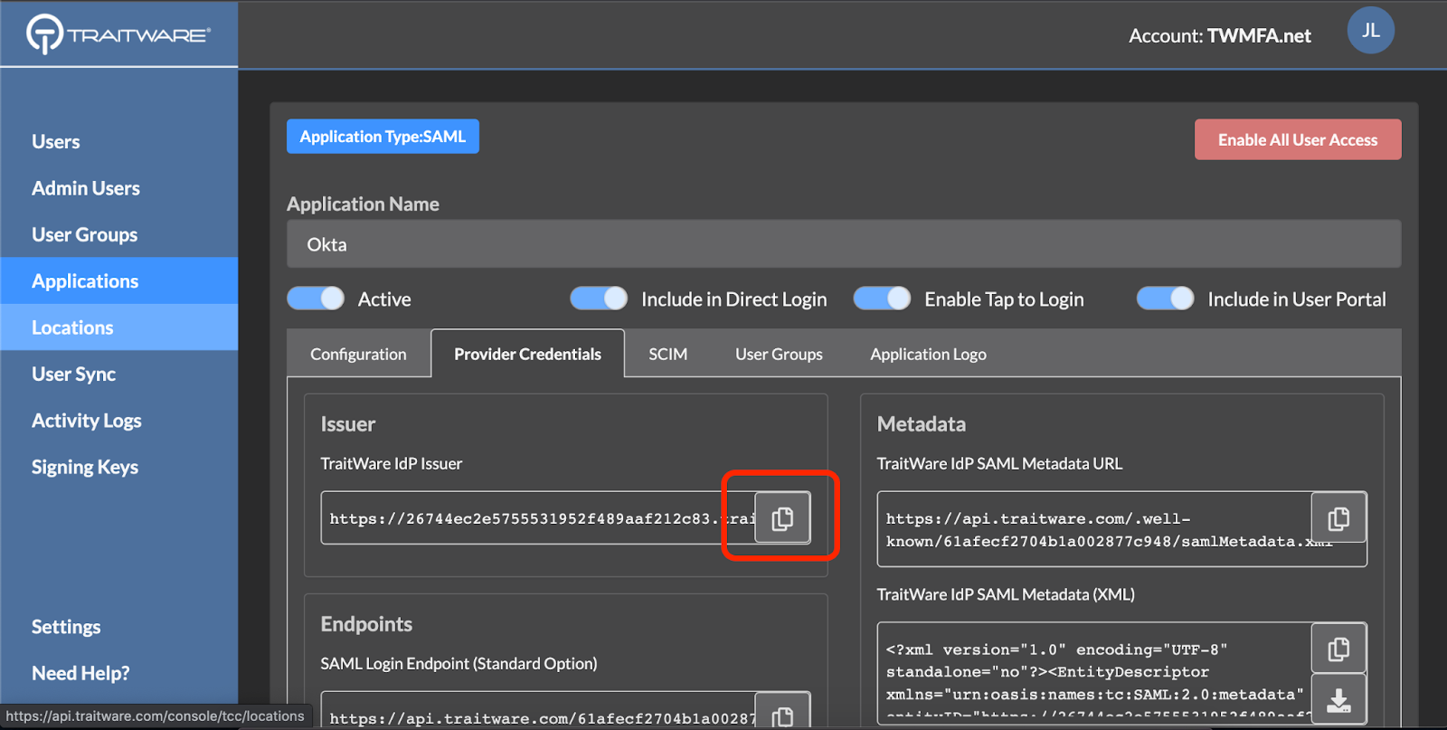This screenshot has height=730, width=1447.
Task: Click the Issuer section heading
Action: [x=347, y=424]
